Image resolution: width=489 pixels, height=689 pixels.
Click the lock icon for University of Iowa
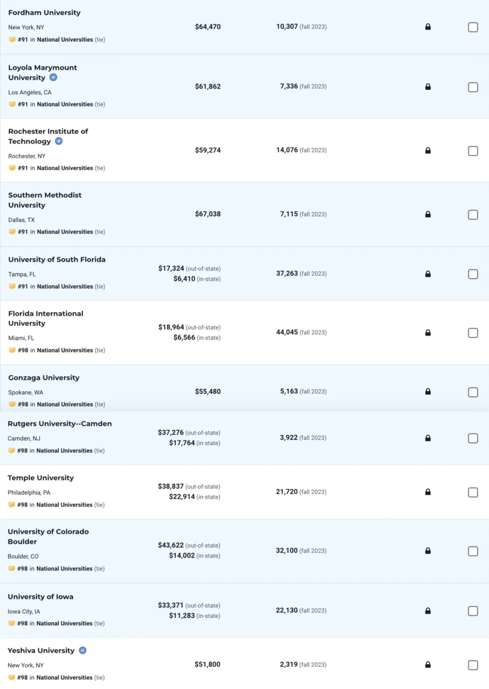tap(428, 611)
